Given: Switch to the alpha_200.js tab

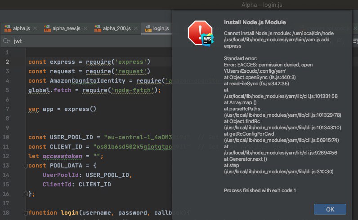Looking at the screenshot, I should (x=116, y=28).
